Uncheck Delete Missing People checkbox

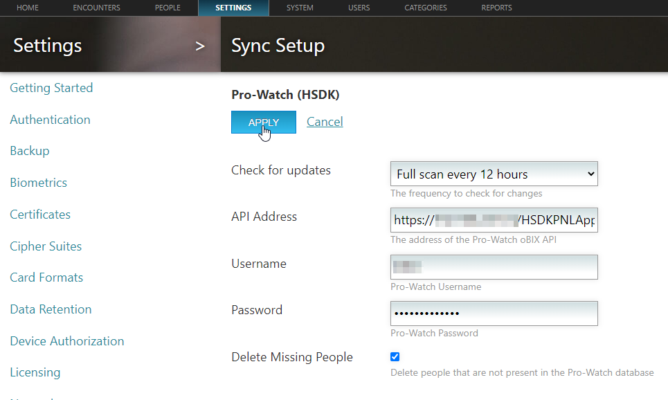point(395,356)
